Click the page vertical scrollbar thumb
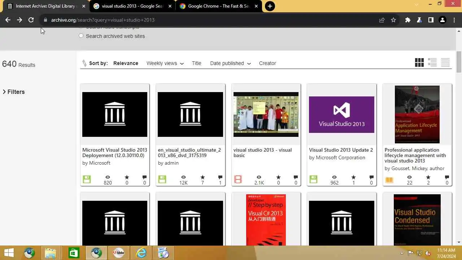Image resolution: width=462 pixels, height=260 pixels. 459,62
